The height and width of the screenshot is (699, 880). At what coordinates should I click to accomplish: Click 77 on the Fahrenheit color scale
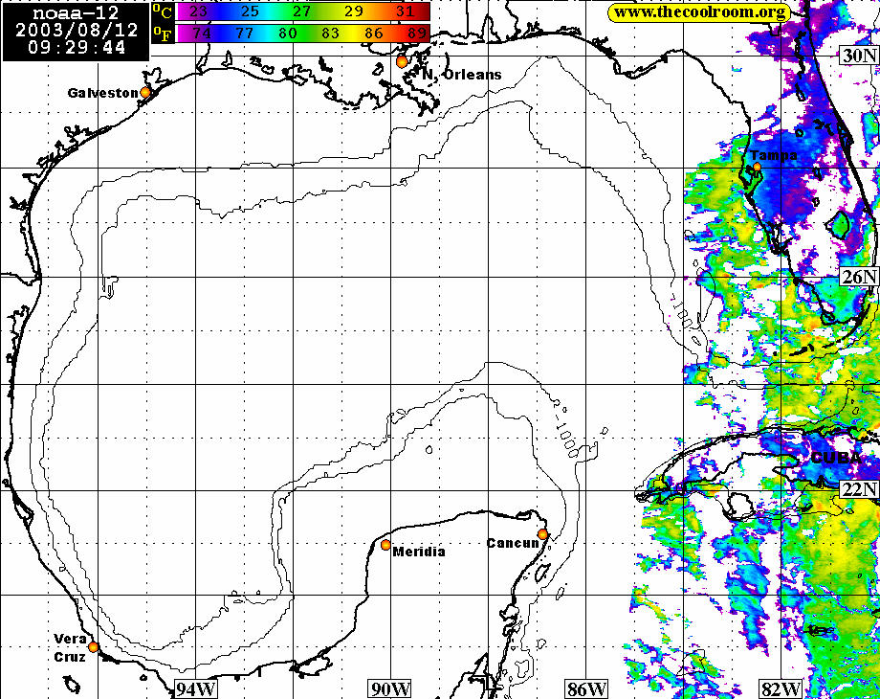click(244, 34)
